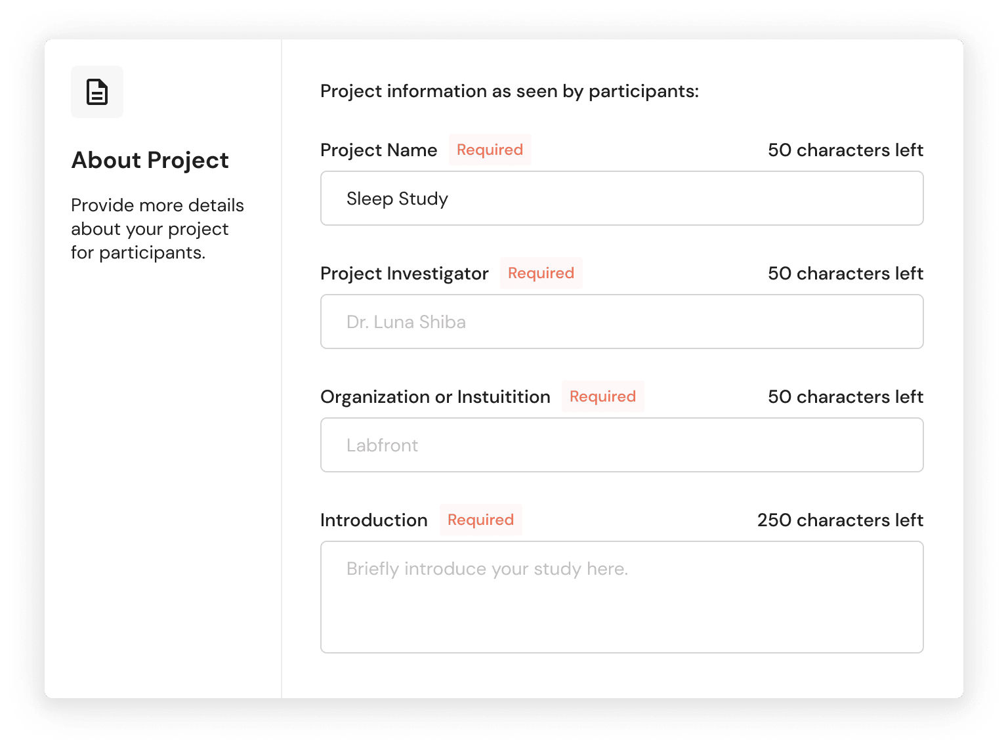Select the Required tag beside Organization label
The width and height of the screenshot is (1008, 748).
[x=602, y=396]
